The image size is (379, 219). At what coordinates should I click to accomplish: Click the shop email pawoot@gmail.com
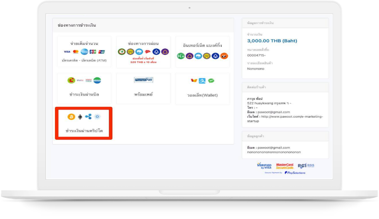click(275, 112)
